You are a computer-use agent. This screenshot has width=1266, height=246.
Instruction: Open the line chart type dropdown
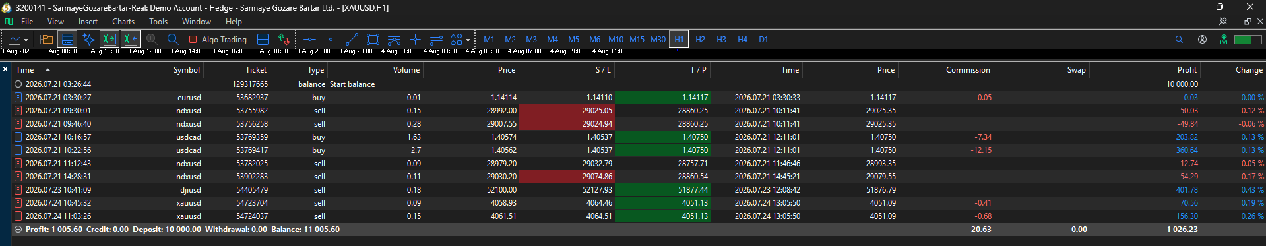(x=18, y=40)
